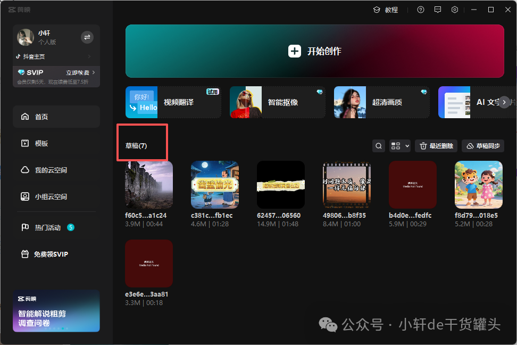Click the draft name 49806...b8f35
Image resolution: width=517 pixels, height=345 pixels.
(344, 215)
